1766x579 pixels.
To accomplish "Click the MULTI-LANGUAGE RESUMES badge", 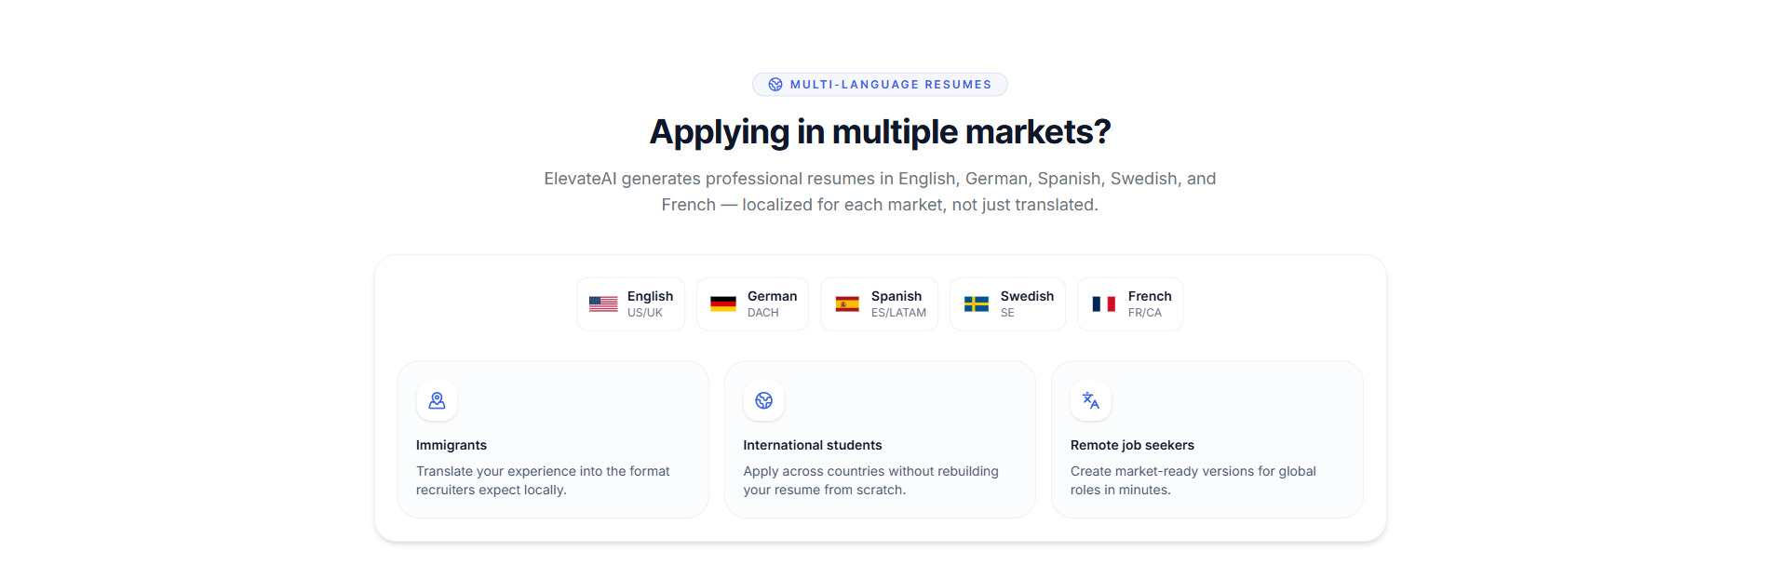I will [x=880, y=84].
